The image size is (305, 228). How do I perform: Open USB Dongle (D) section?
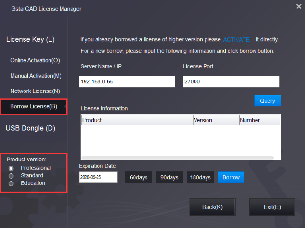coord(30,128)
